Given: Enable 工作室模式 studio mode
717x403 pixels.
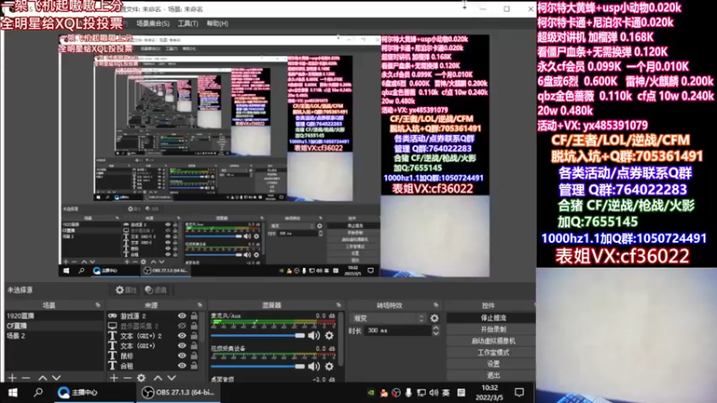Looking at the screenshot, I should [x=493, y=352].
